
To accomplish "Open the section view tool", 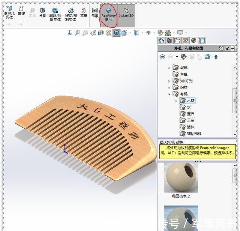I will coord(101,33).
